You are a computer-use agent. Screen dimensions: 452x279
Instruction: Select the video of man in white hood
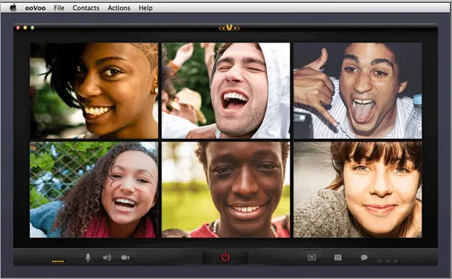coord(226,90)
